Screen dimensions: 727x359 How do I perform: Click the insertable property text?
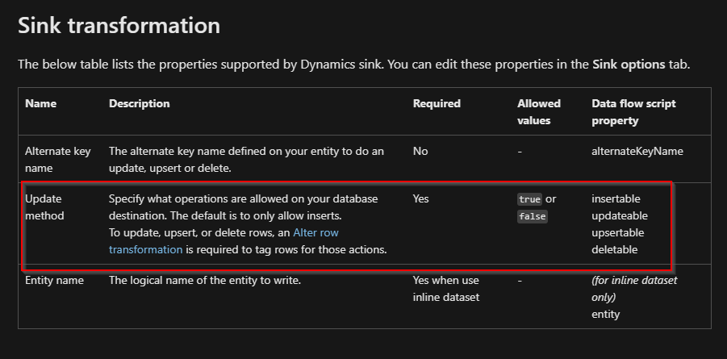(x=616, y=199)
